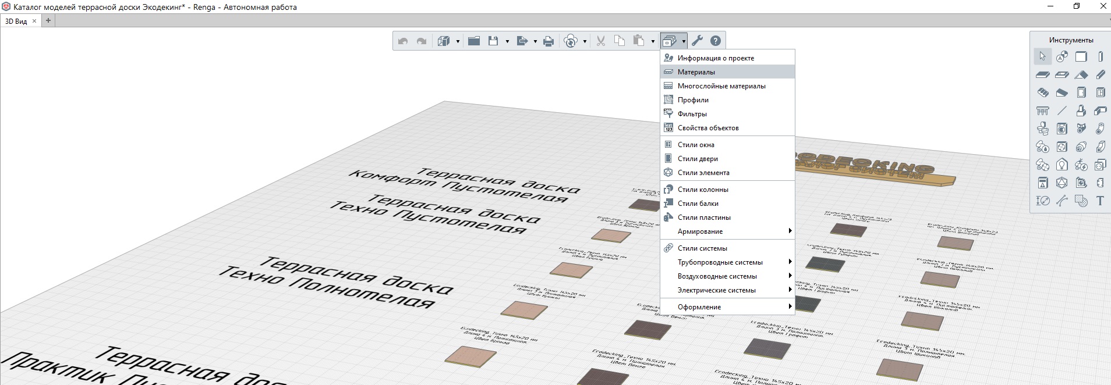Select the Stair tool
1111x385 pixels.
pyautogui.click(x=1042, y=92)
